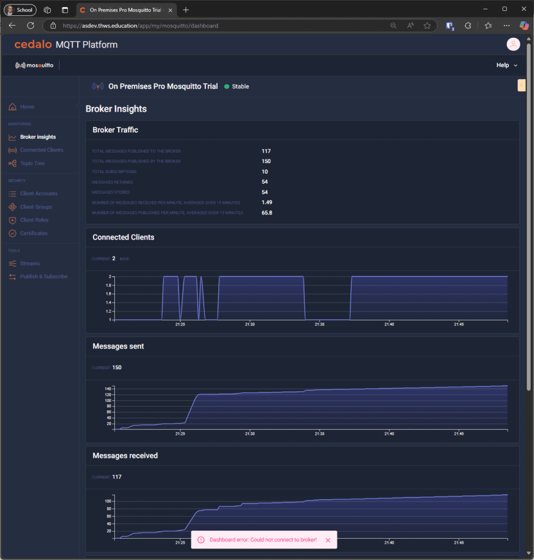Open Client Accounts from its list icon

[x=12, y=193]
